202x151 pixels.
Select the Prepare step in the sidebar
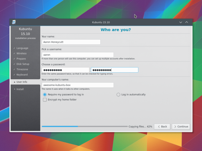pos(21,59)
